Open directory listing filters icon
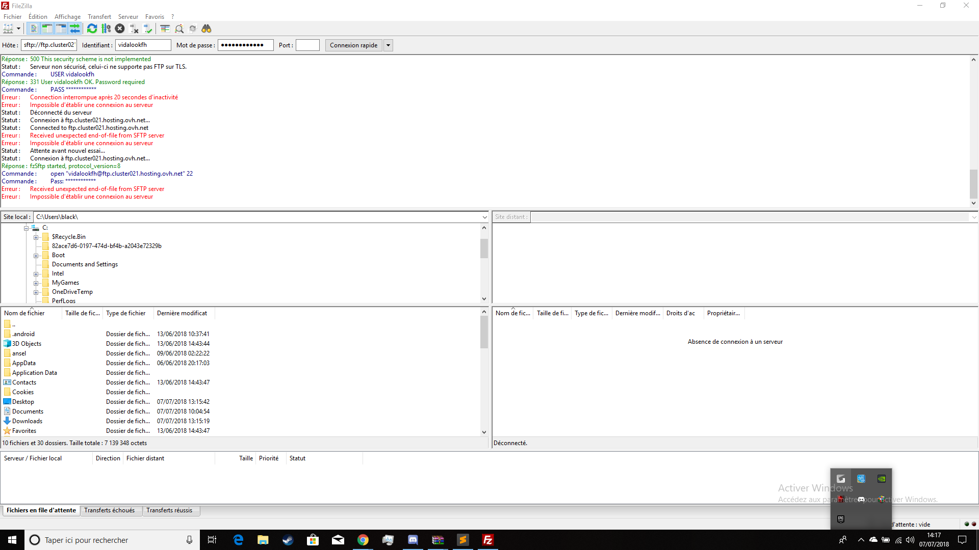Image resolution: width=979 pixels, height=550 pixels. coord(165,29)
